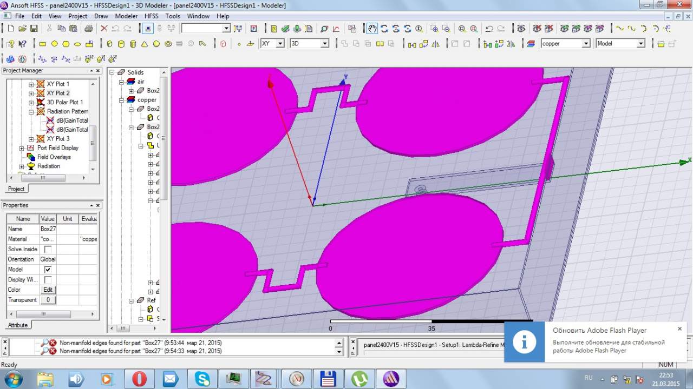693x389 pixels.
Task: Click the Transparent value button
Action: point(48,300)
